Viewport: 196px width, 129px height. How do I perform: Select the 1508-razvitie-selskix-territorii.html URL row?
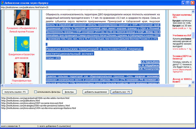click(x=35, y=98)
